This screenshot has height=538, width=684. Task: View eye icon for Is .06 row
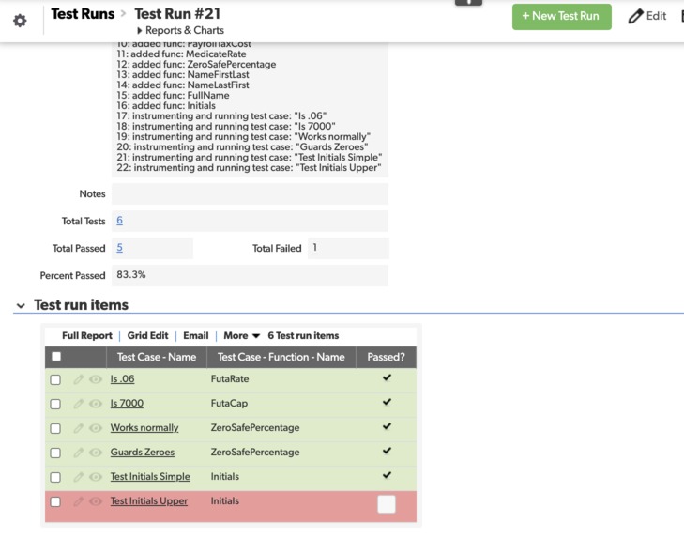[x=96, y=379]
